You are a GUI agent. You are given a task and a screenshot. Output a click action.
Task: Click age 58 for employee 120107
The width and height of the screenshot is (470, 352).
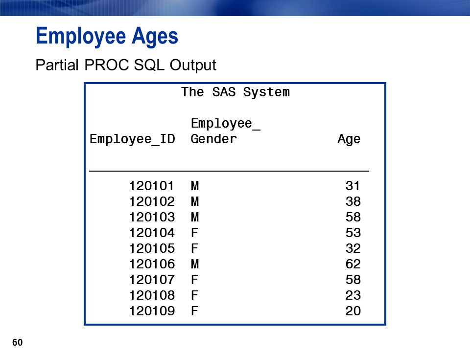[353, 280]
